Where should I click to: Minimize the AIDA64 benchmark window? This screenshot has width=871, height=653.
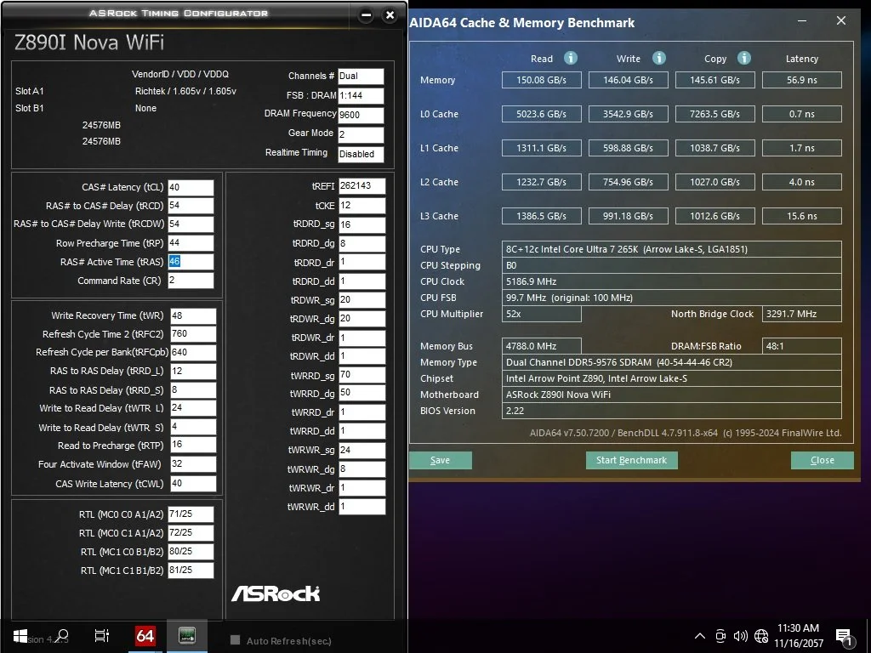(802, 20)
